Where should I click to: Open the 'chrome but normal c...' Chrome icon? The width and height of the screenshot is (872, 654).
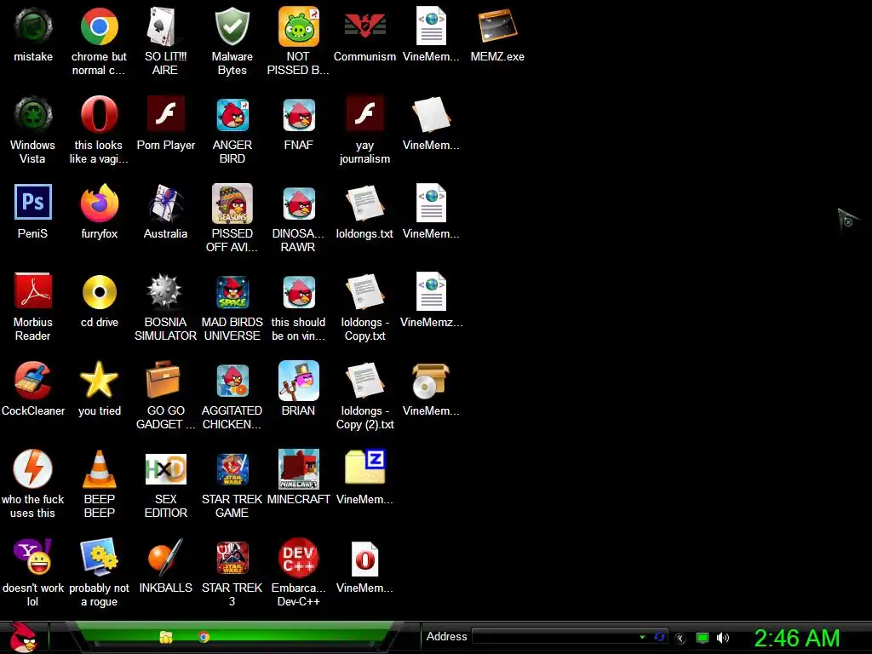99,26
